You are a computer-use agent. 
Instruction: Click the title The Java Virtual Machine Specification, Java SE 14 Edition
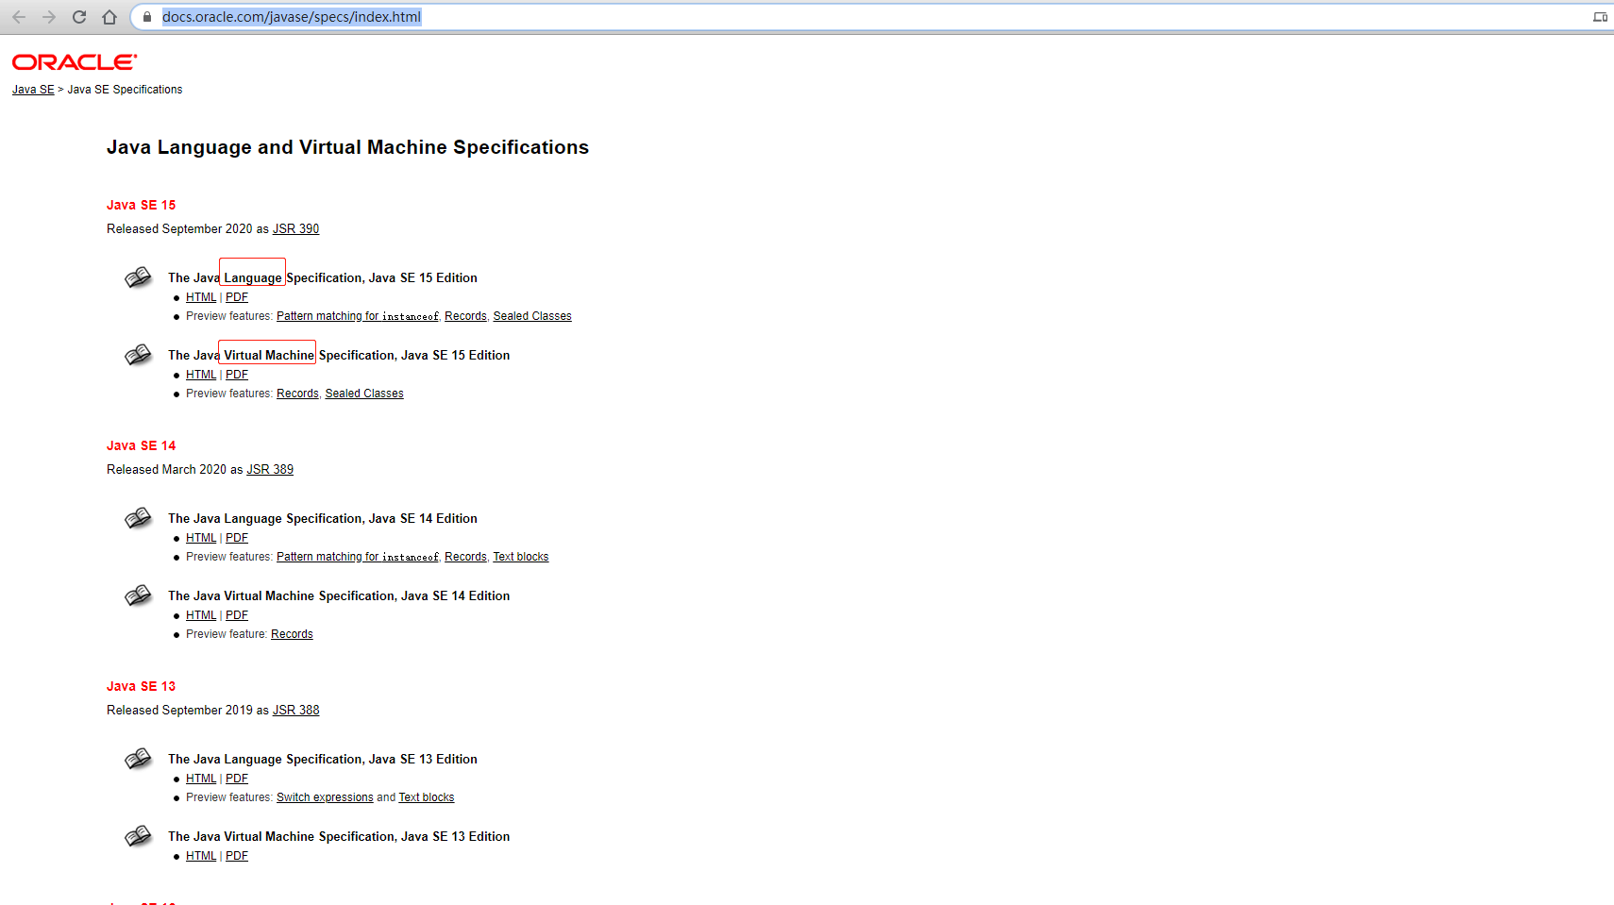[339, 595]
